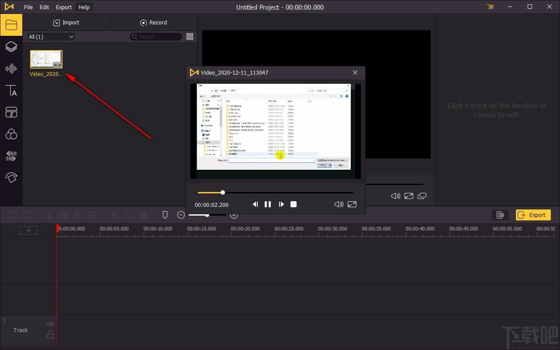Add a marker on the timeline
Image resolution: width=560 pixels, height=350 pixels.
[165, 215]
